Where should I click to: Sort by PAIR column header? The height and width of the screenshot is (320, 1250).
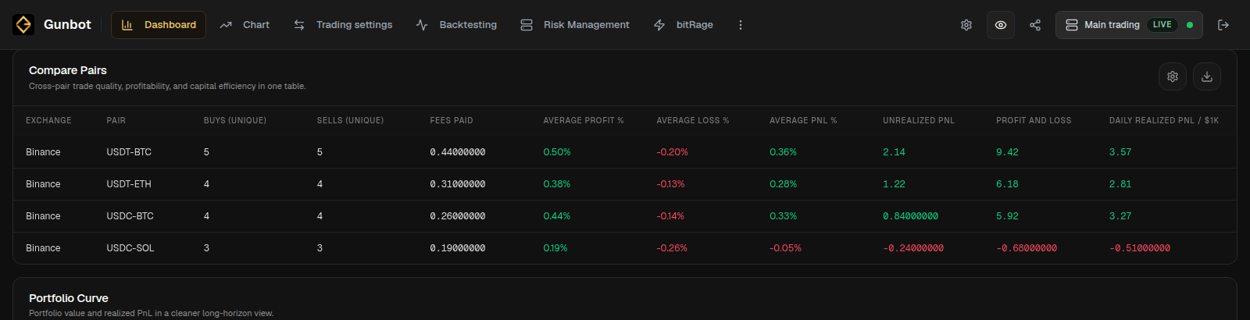click(116, 121)
